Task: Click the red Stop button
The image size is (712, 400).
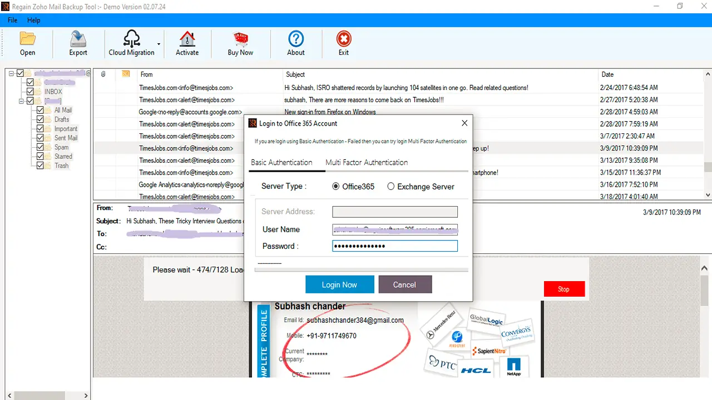Action: (563, 289)
